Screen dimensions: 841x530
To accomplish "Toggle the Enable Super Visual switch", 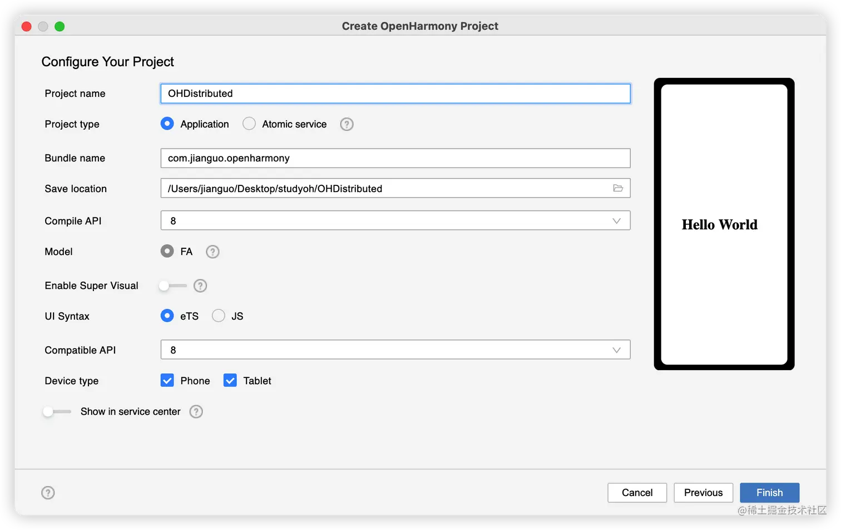I will (x=173, y=286).
